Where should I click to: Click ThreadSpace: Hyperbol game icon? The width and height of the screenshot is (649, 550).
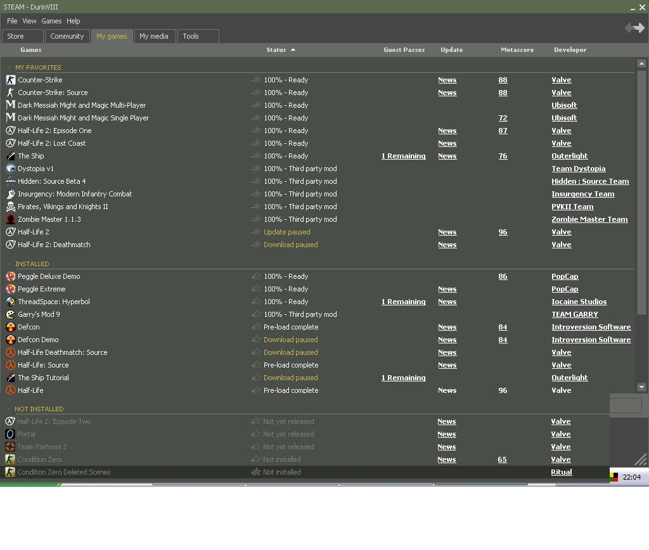(11, 302)
